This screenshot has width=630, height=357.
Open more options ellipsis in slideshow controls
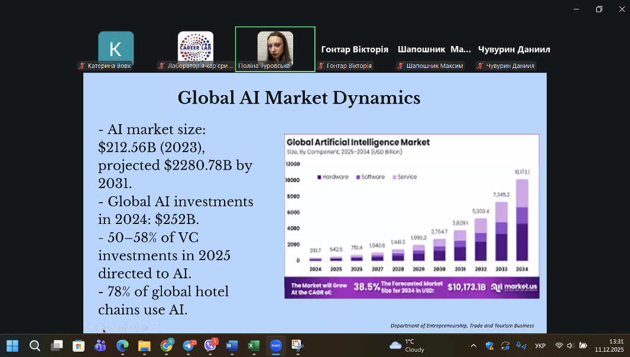tap(157, 328)
